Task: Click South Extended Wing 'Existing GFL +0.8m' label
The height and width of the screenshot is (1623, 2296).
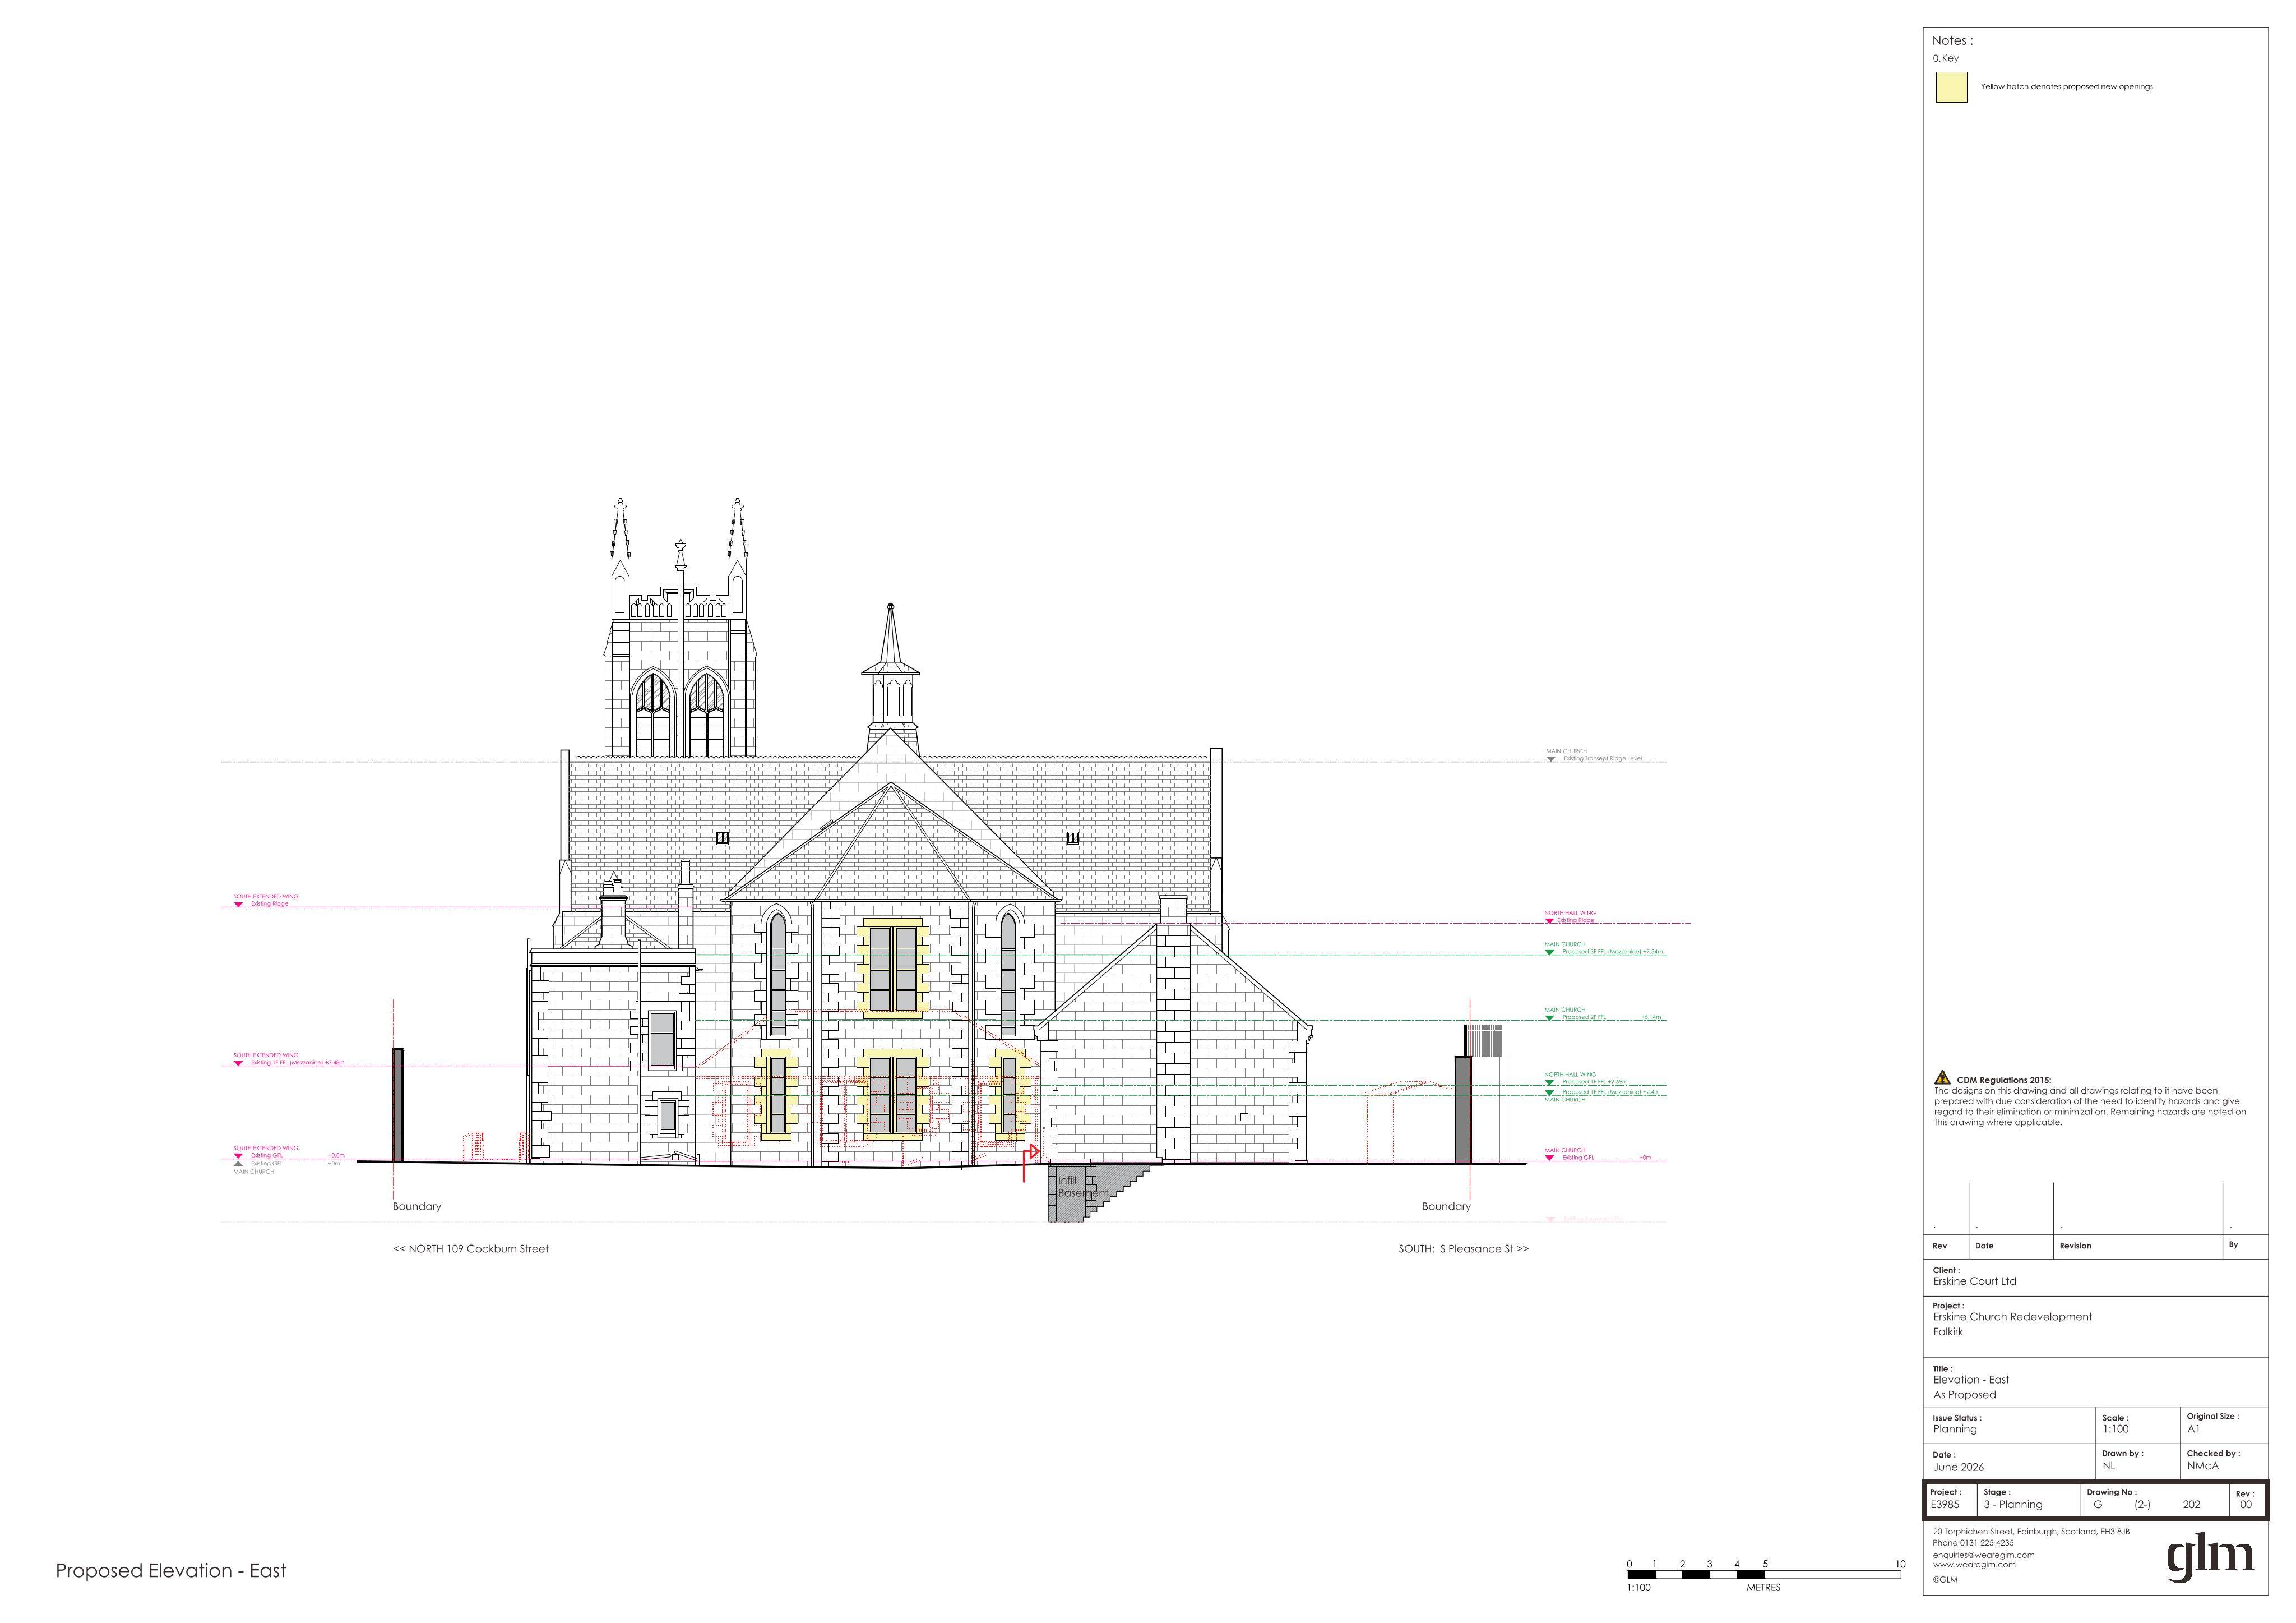Action: click(x=297, y=1156)
